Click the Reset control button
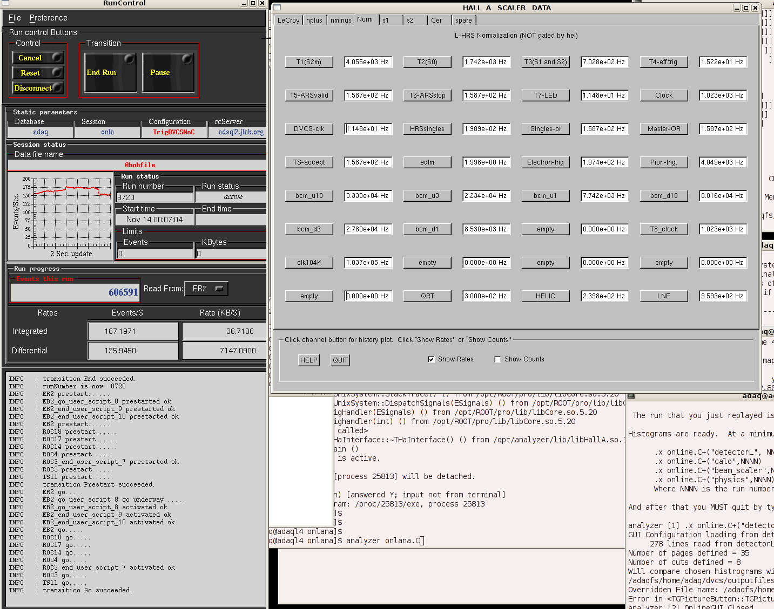Image resolution: width=774 pixels, height=609 pixels. click(38, 73)
